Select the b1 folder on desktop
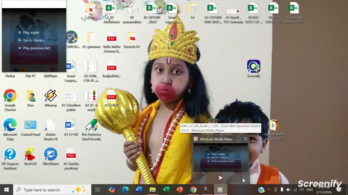This screenshot has height=195, width=348. pos(192,11)
